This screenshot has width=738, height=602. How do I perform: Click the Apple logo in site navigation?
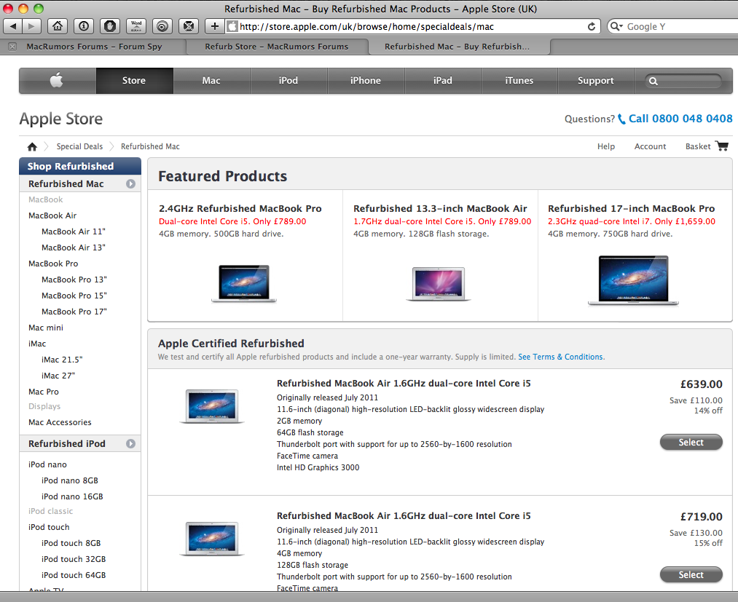(57, 80)
